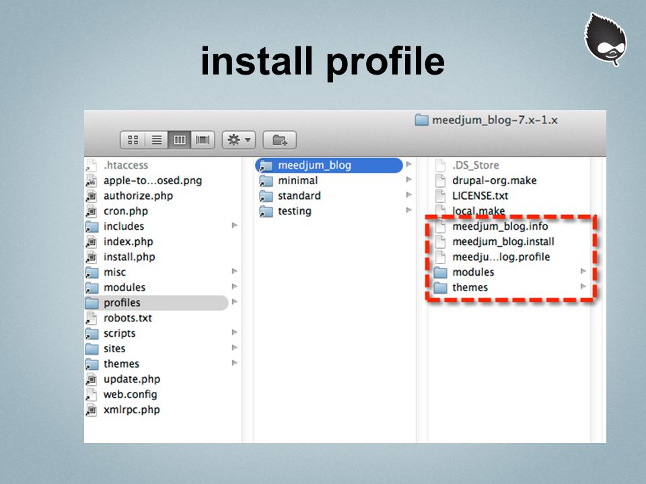Select the minimal profile folder icon
The height and width of the screenshot is (484, 646).
tap(266, 181)
